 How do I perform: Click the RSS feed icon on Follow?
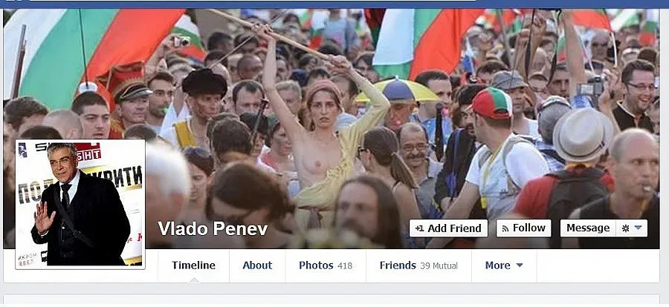coord(505,228)
